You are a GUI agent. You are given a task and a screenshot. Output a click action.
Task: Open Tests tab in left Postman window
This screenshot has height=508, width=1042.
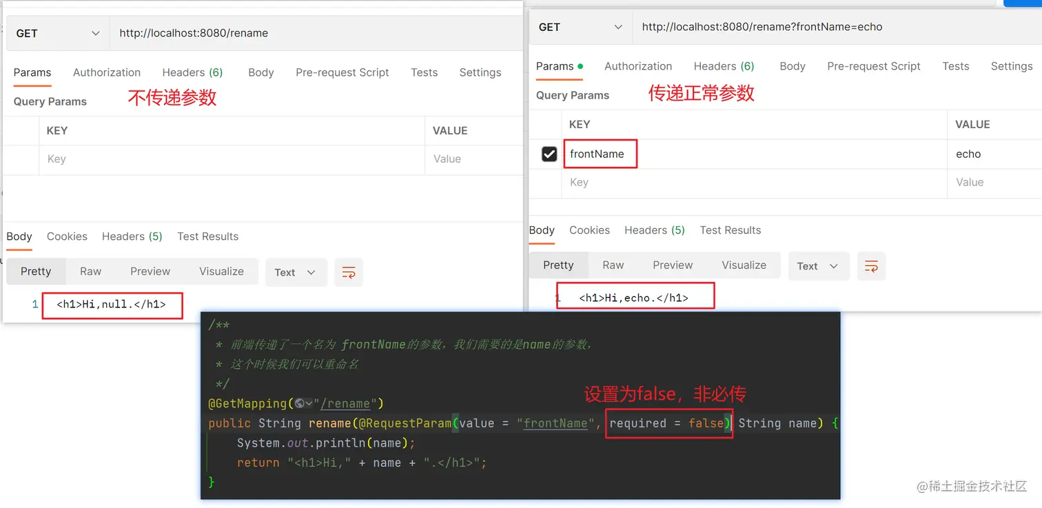click(425, 72)
